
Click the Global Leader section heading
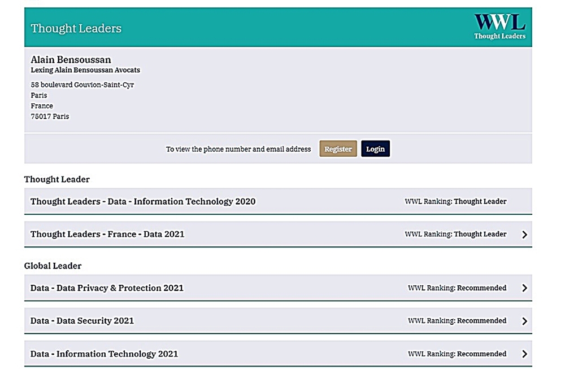click(x=53, y=266)
